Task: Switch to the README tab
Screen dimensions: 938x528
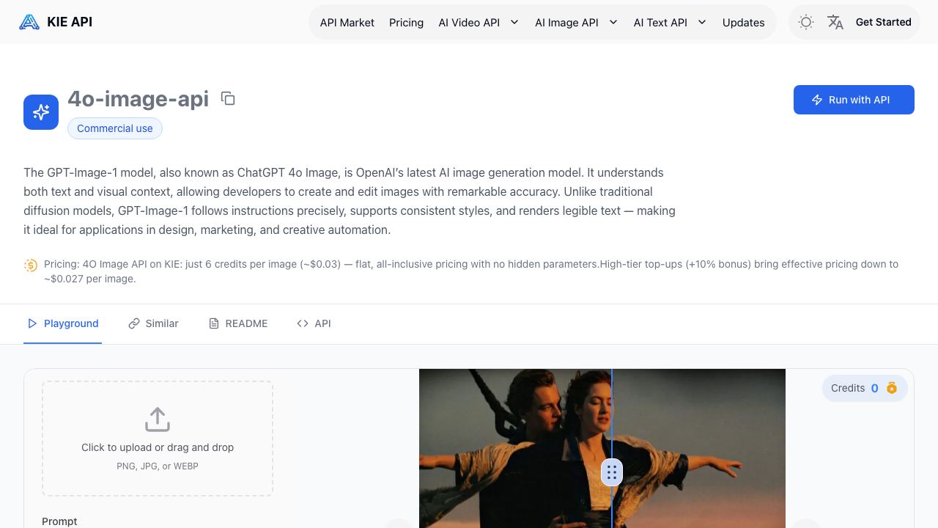Action: [238, 323]
